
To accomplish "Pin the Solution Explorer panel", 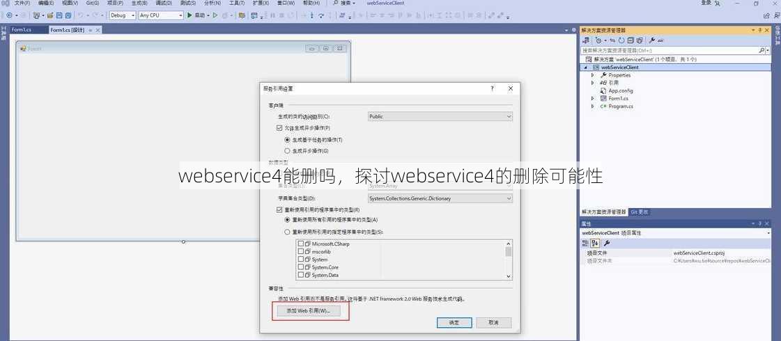I will pyautogui.click(x=760, y=31).
